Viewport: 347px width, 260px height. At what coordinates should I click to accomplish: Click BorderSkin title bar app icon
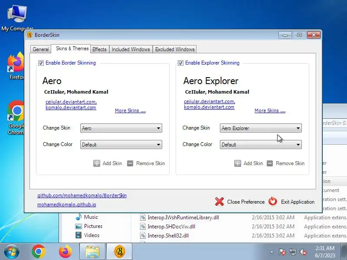[29, 35]
